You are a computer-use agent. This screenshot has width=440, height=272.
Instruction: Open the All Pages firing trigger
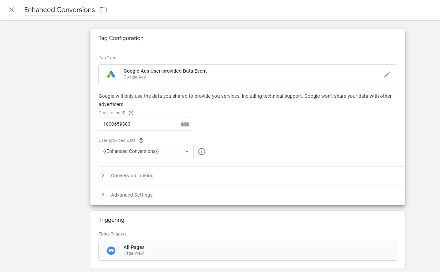click(x=247, y=251)
